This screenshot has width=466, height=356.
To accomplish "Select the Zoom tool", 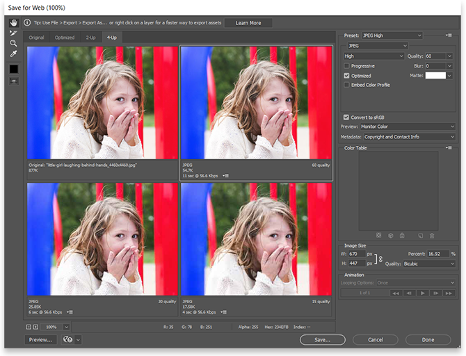I will (x=13, y=43).
